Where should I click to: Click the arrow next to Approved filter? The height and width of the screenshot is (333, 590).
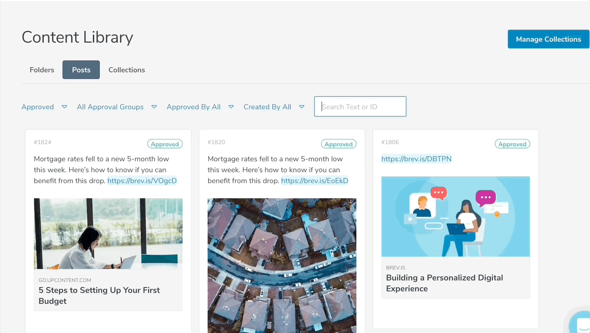click(x=65, y=107)
